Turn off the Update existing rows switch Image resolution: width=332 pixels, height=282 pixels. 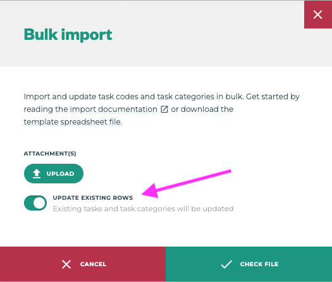[35, 203]
